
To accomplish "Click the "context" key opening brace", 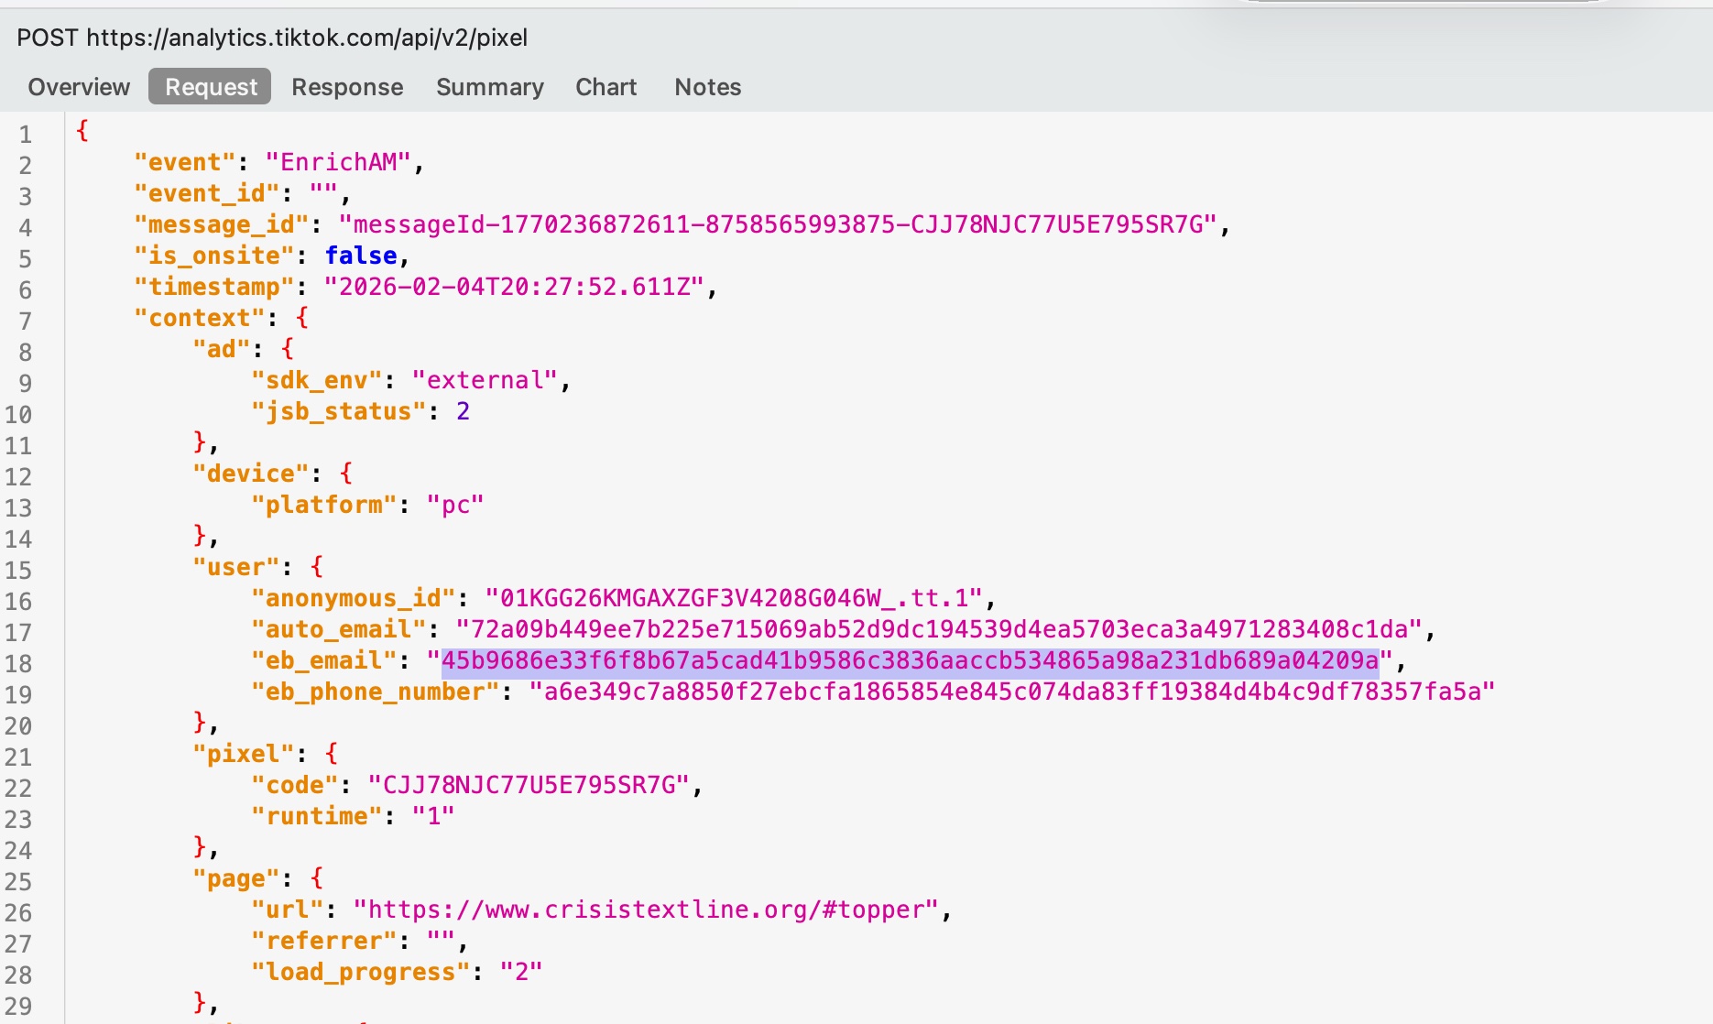I will pyautogui.click(x=302, y=318).
